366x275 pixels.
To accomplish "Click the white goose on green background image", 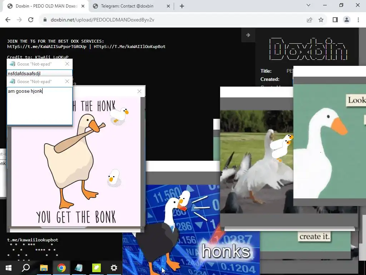I will [330, 141].
